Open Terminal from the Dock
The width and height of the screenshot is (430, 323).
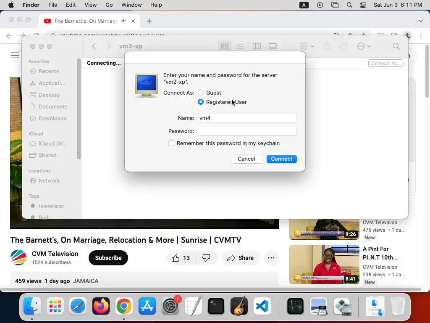pos(216,306)
